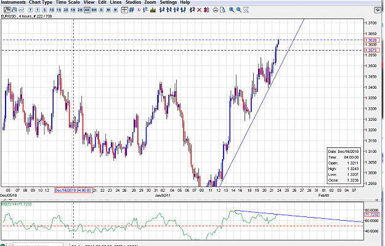
Task: Click the delete all lines icon
Action: point(206,10)
